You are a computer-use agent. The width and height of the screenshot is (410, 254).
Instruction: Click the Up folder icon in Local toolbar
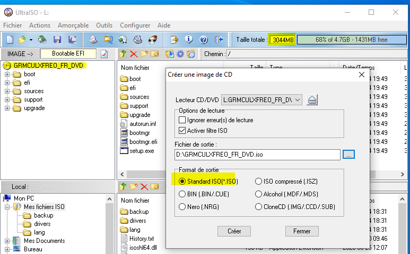coord(123,187)
